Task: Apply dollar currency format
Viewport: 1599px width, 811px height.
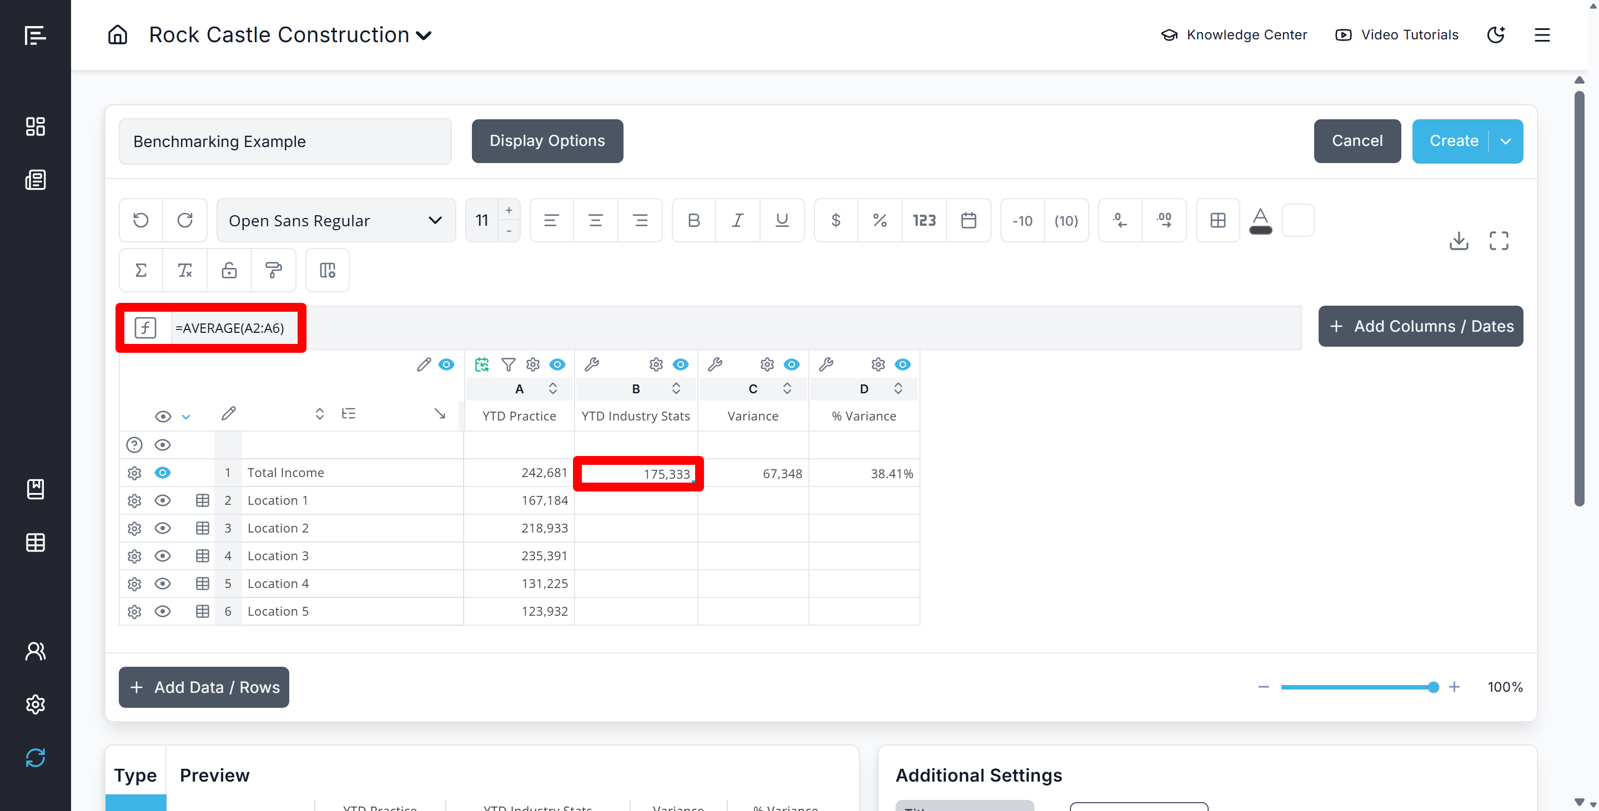Action: click(836, 220)
